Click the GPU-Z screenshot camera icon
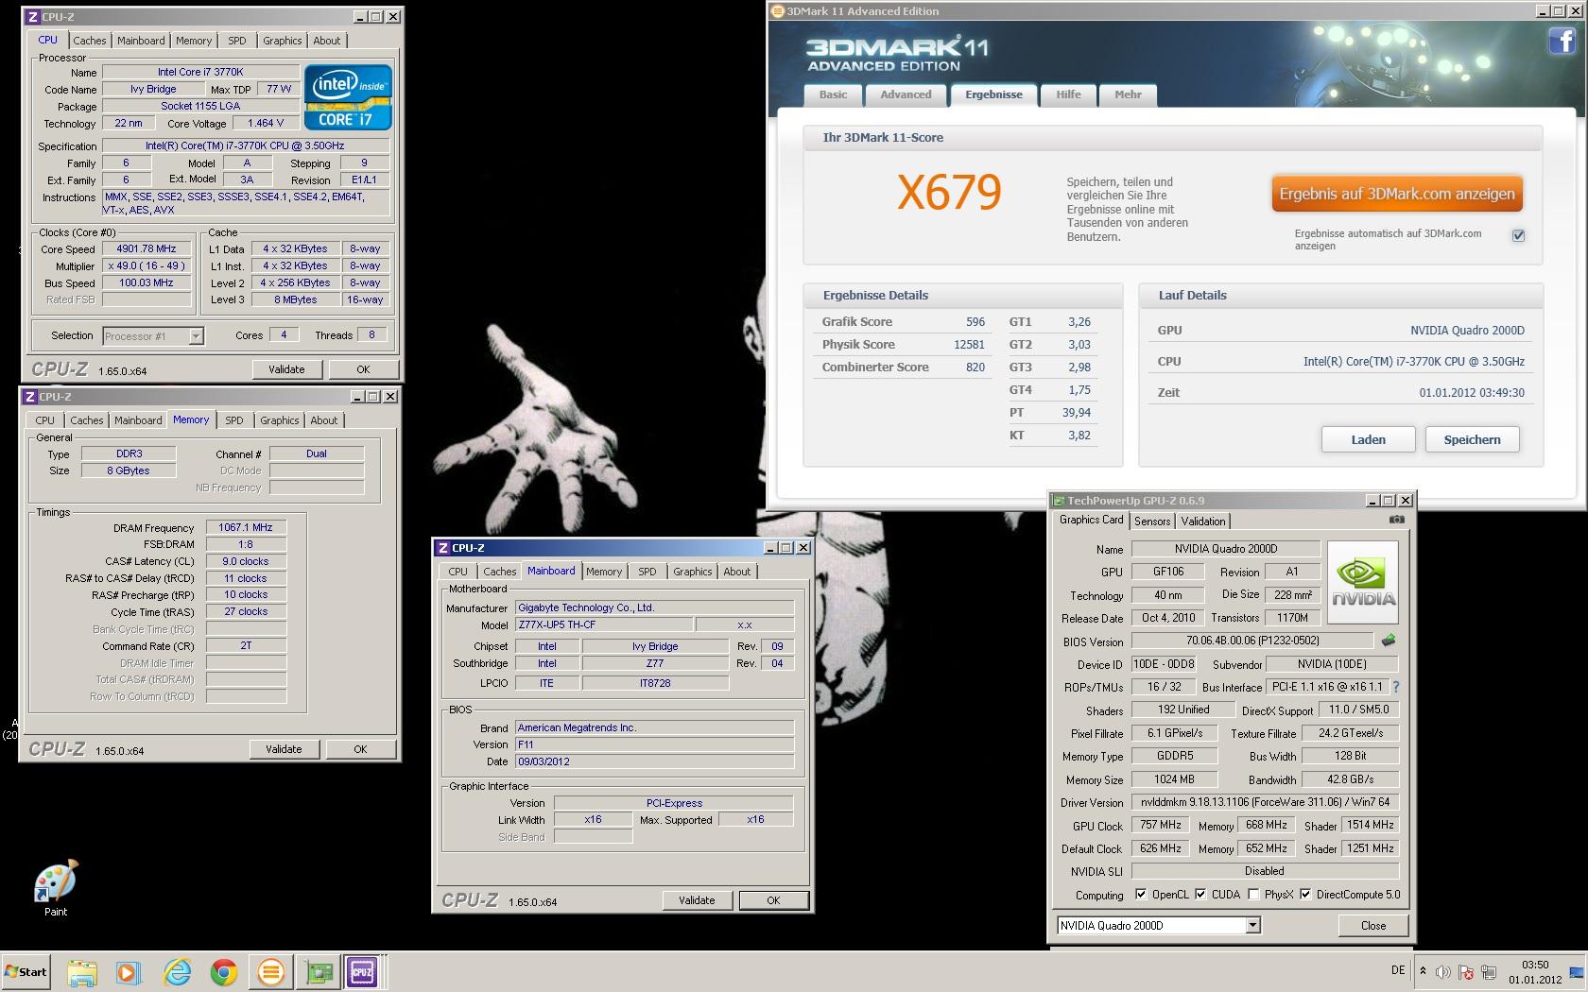This screenshot has width=1588, height=992. (1396, 520)
